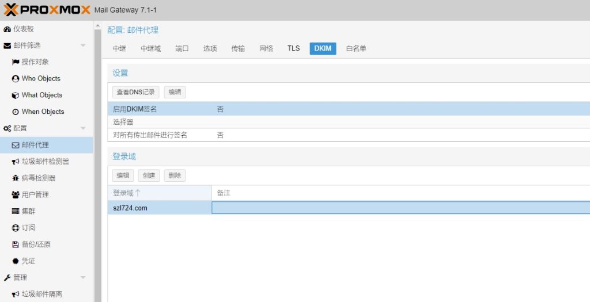This screenshot has height=302, width=590.
Task: Click the Proxmox logo
Action: click(47, 10)
